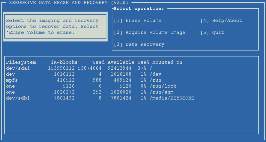Click the Mounted on column header

[167, 62]
